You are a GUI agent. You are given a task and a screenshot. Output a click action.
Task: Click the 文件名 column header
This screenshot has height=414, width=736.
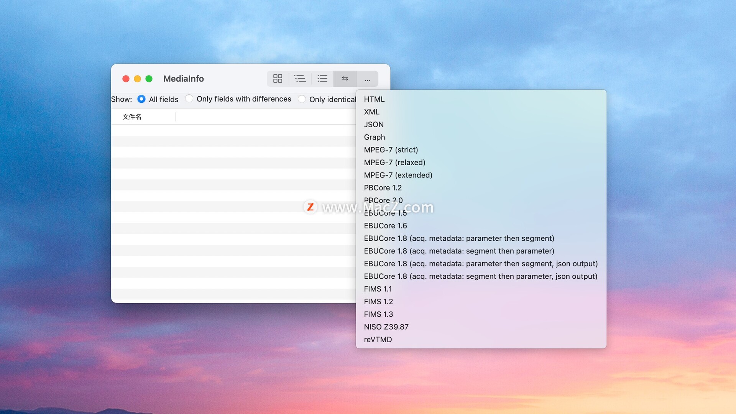click(143, 117)
